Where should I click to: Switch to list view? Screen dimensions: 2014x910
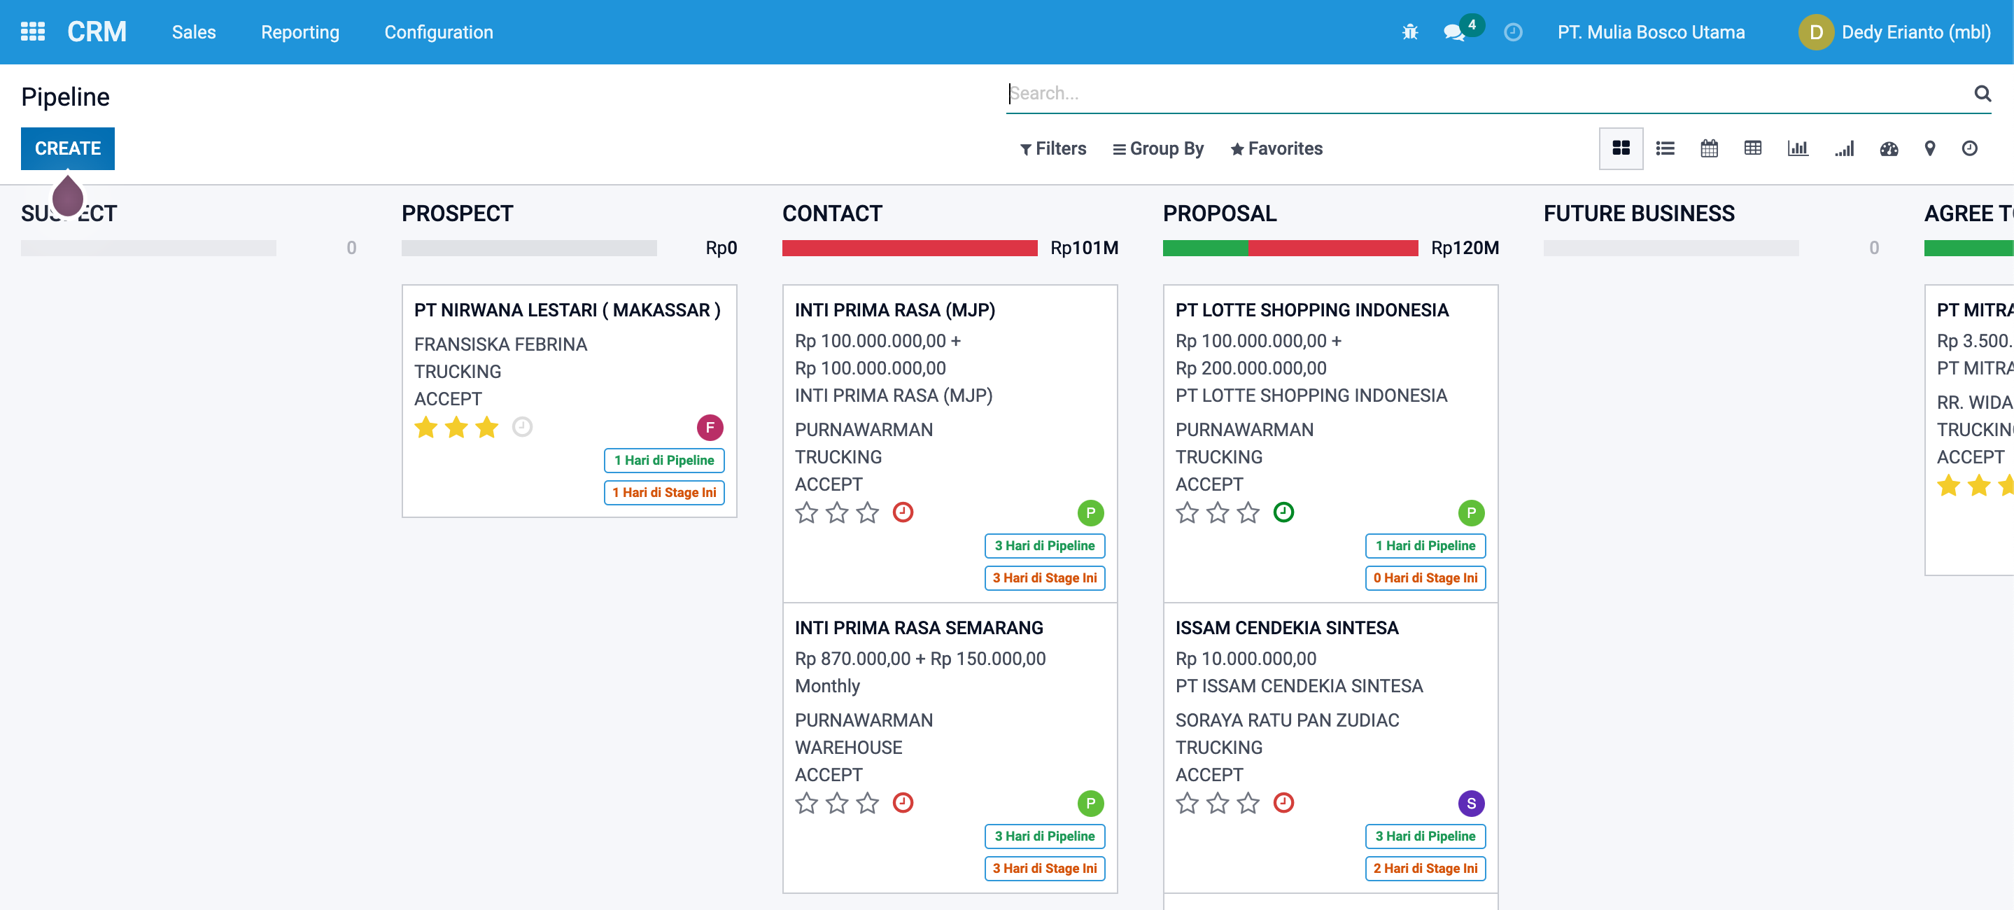[x=1665, y=148]
